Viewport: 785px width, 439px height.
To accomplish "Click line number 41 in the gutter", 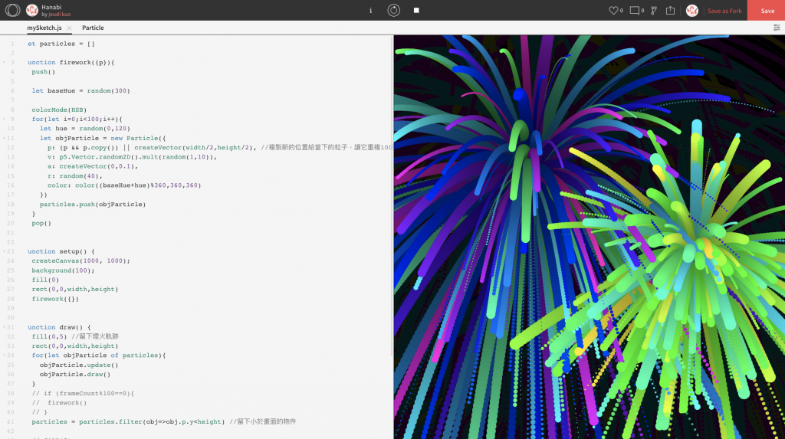I will 11,422.
